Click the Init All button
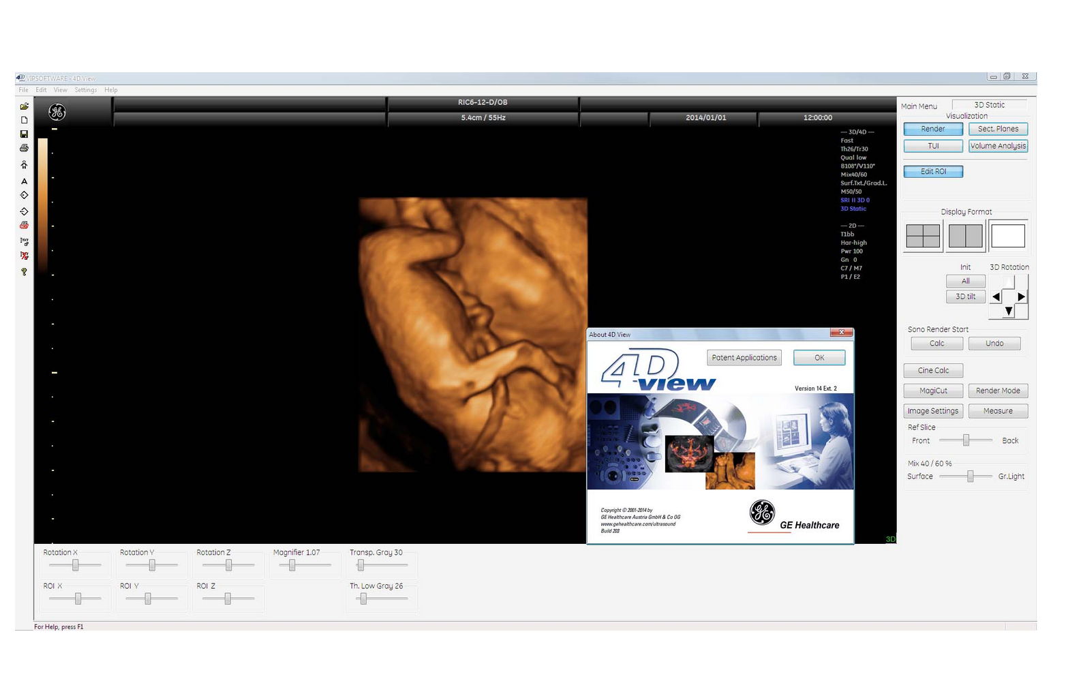This screenshot has width=1066, height=698. click(x=965, y=281)
